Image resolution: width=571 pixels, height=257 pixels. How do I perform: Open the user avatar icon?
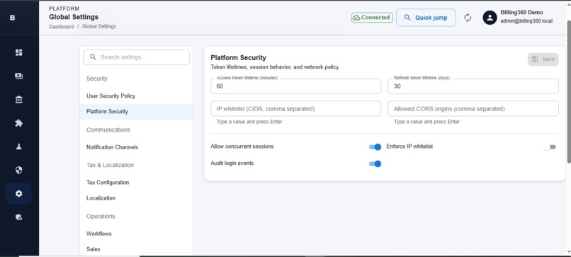tap(490, 18)
